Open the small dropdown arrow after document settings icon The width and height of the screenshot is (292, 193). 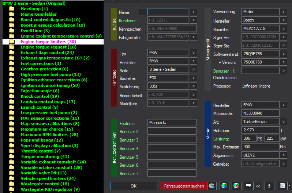pos(289,186)
